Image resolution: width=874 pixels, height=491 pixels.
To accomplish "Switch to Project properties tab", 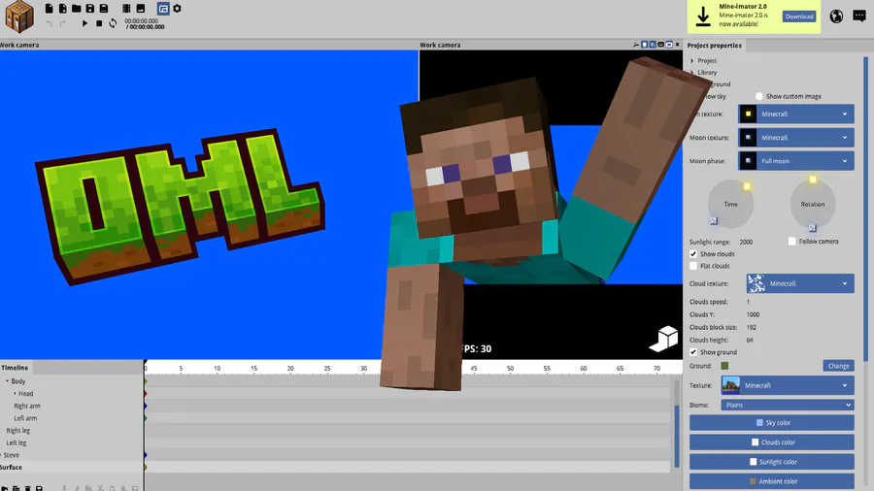I will click(x=714, y=45).
